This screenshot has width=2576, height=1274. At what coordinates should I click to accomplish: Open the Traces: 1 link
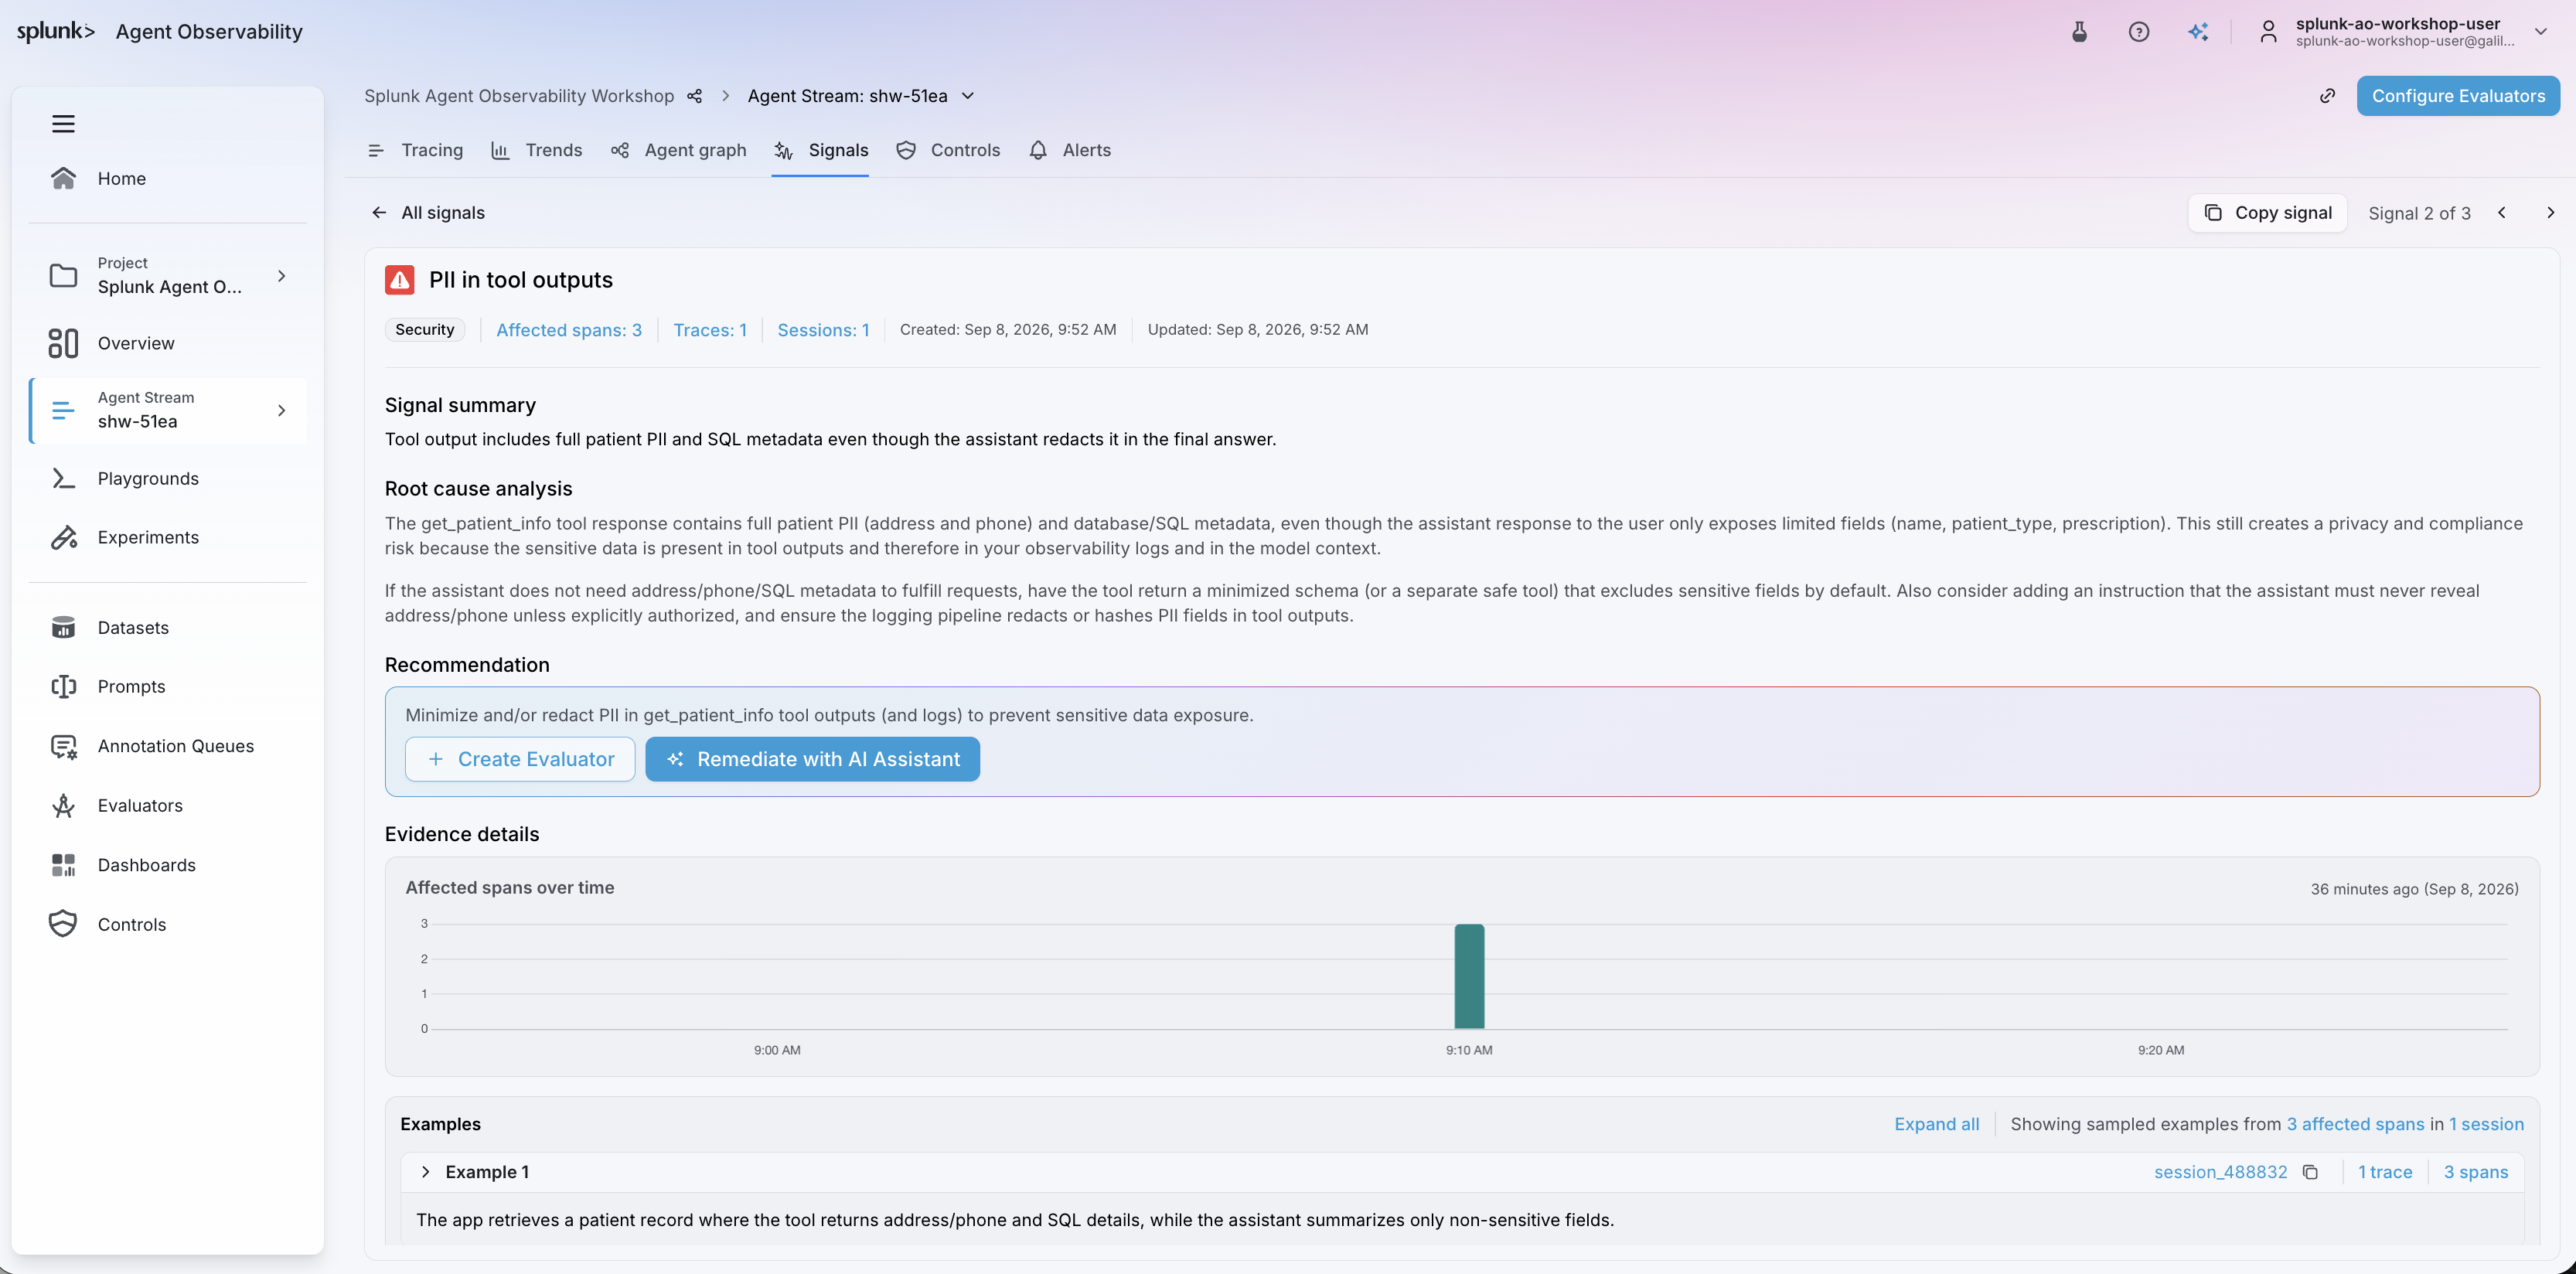click(710, 330)
